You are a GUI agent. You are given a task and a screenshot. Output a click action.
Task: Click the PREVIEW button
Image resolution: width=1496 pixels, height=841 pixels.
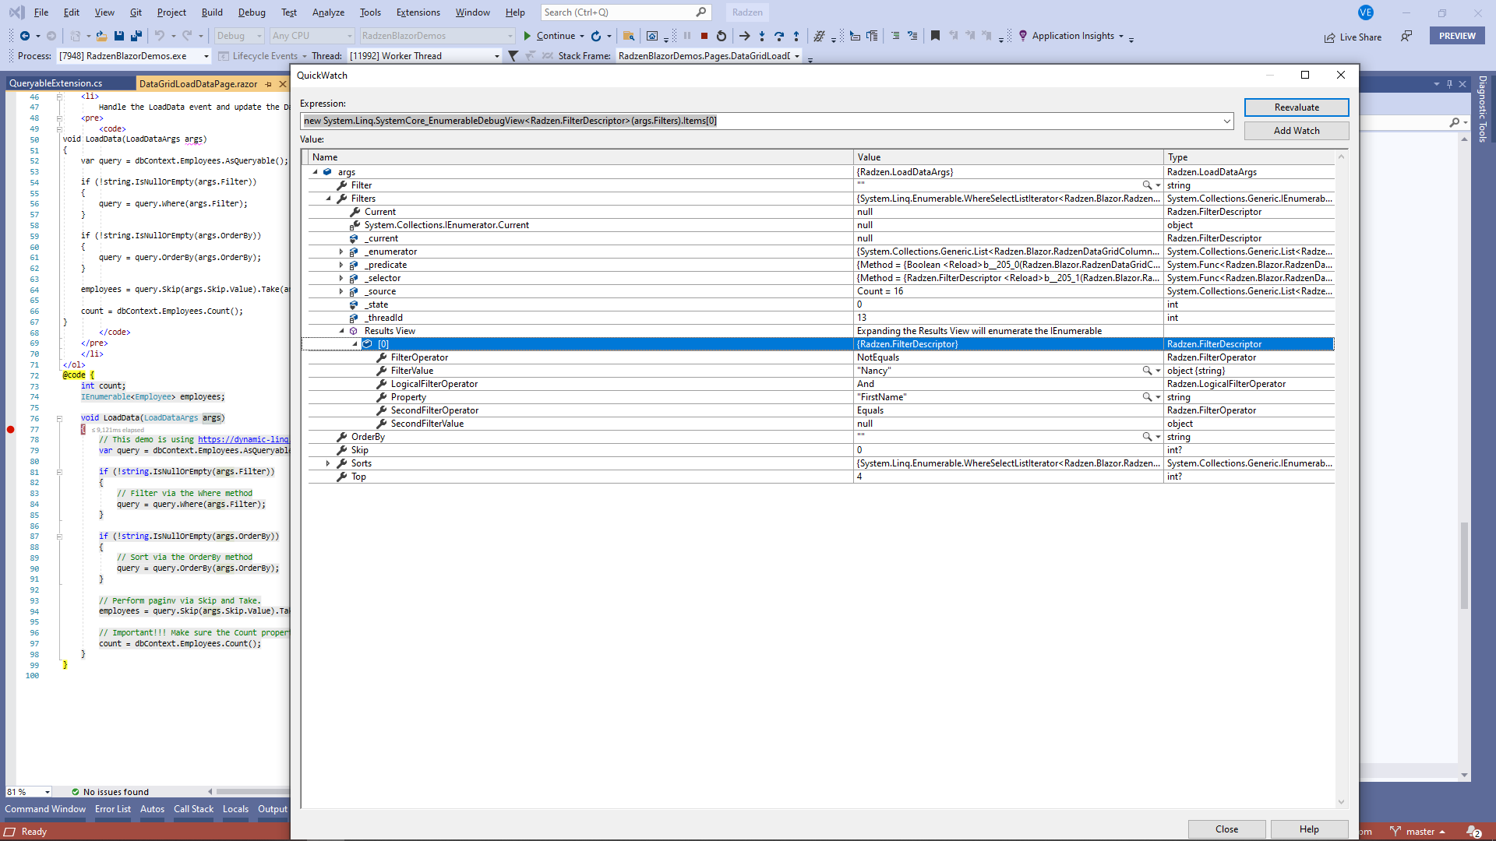click(1457, 36)
